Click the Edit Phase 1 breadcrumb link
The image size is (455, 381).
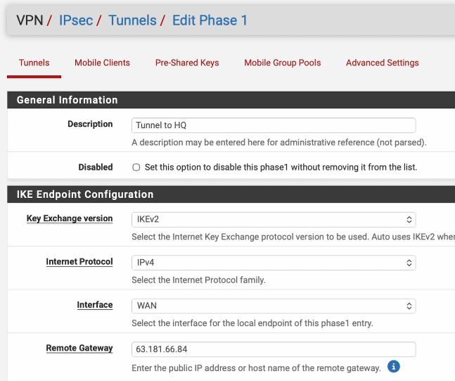click(210, 20)
